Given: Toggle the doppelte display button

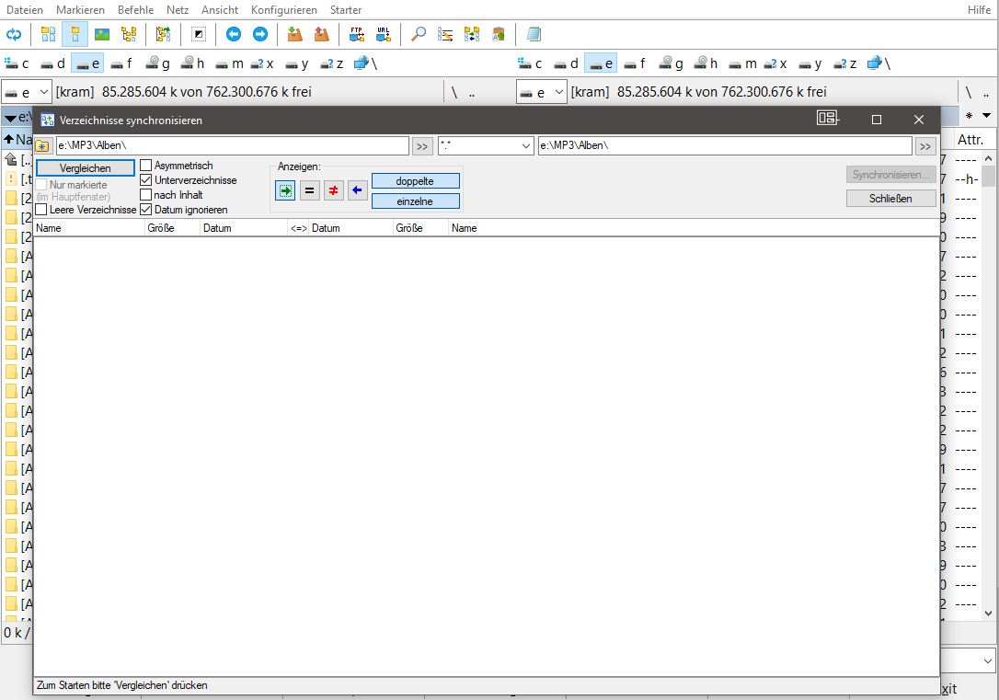Looking at the screenshot, I should point(415,181).
